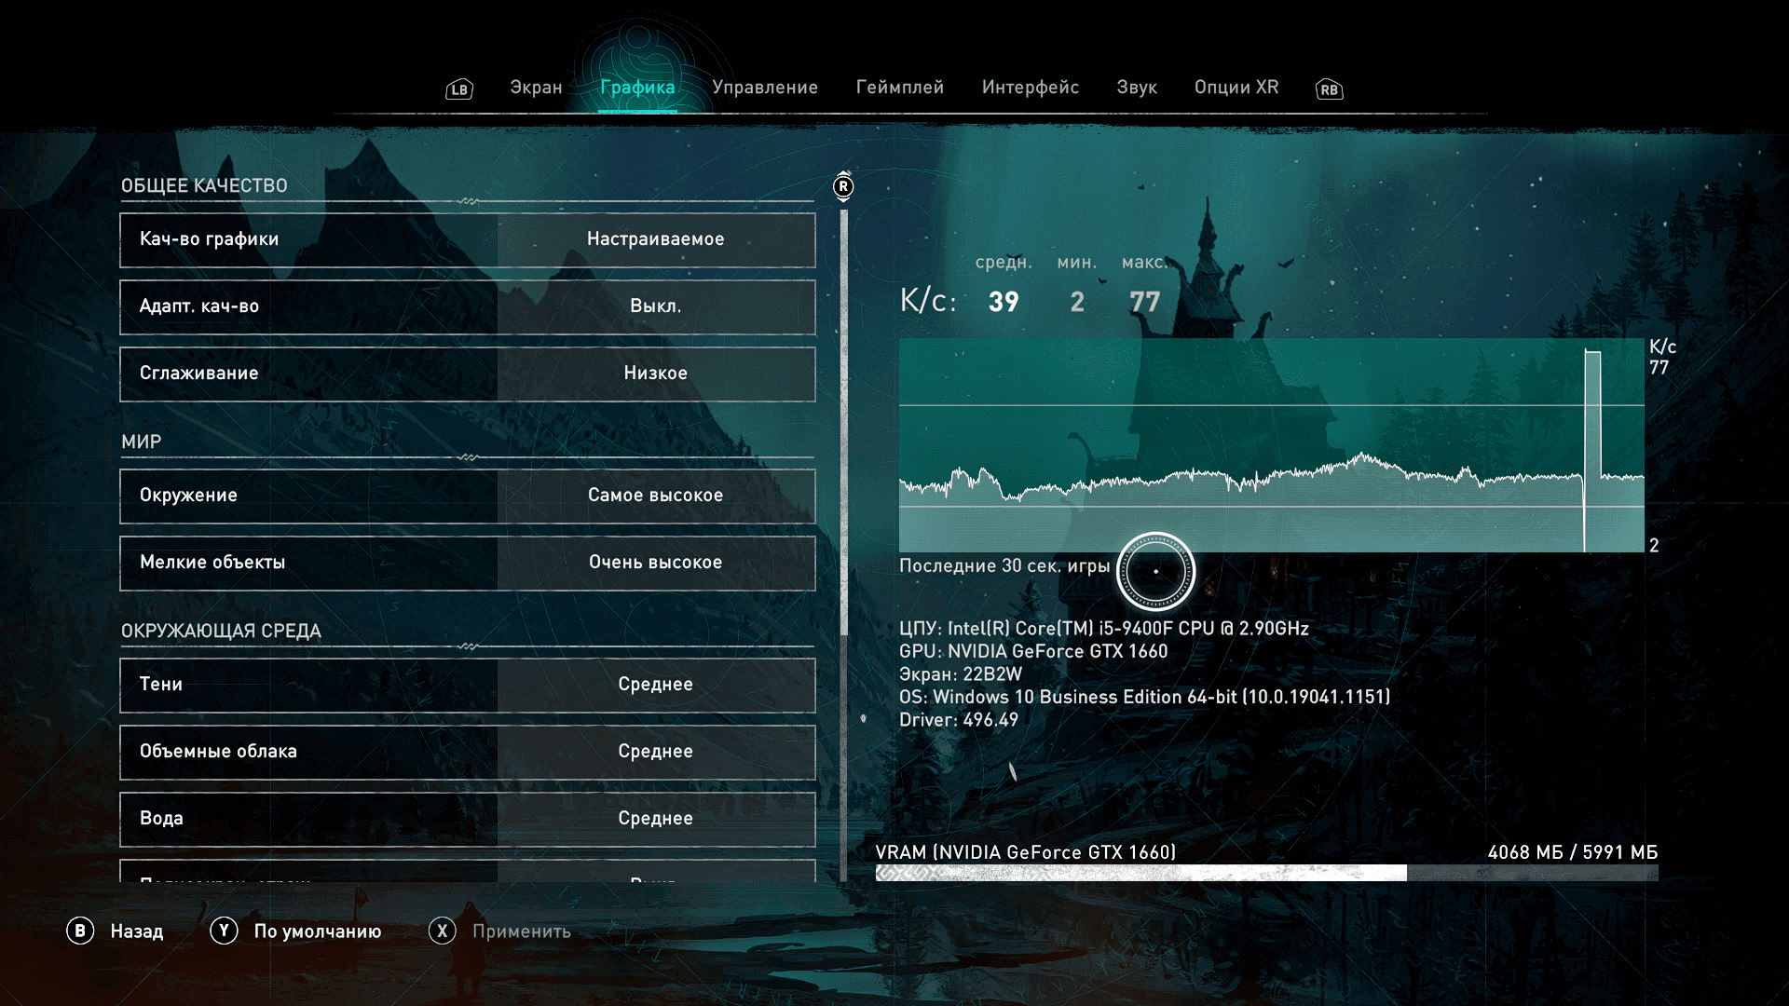The height and width of the screenshot is (1006, 1789).
Task: Change Окружение quality option
Action: [655, 496]
